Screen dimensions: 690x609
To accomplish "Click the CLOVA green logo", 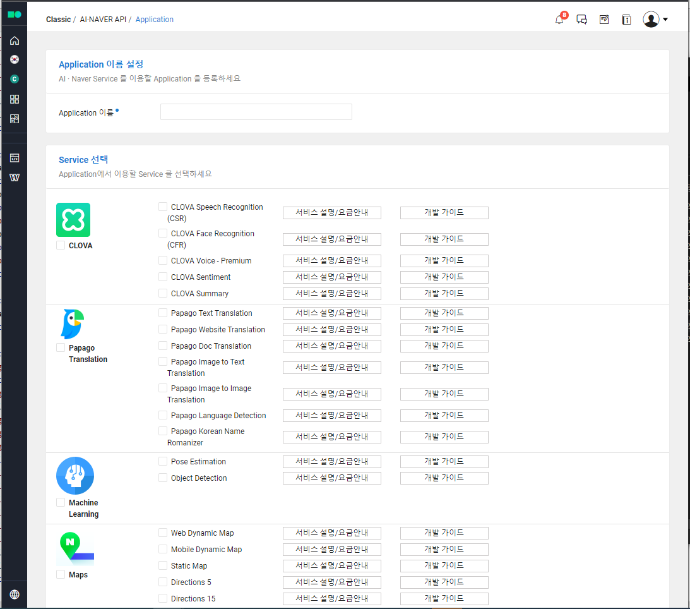I will (73, 220).
